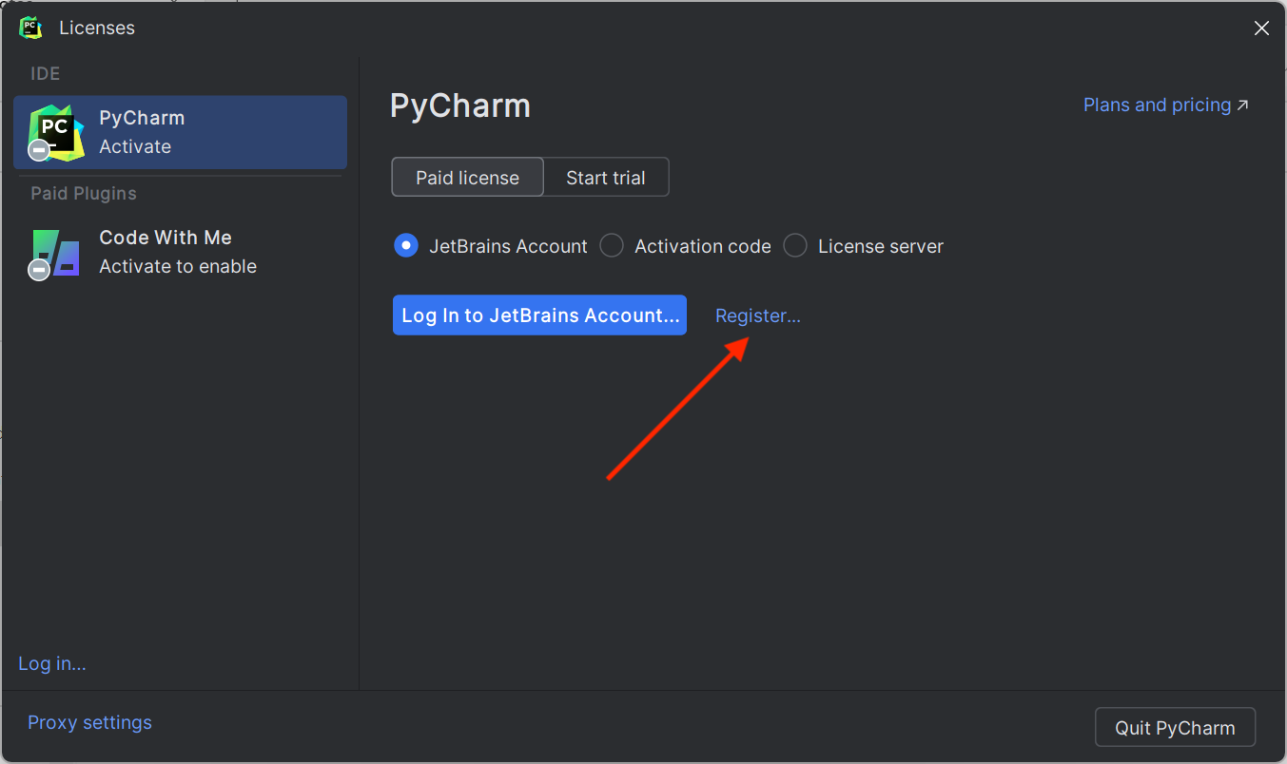The width and height of the screenshot is (1287, 764).
Task: Choose the Activation code radio option
Action: point(612,246)
